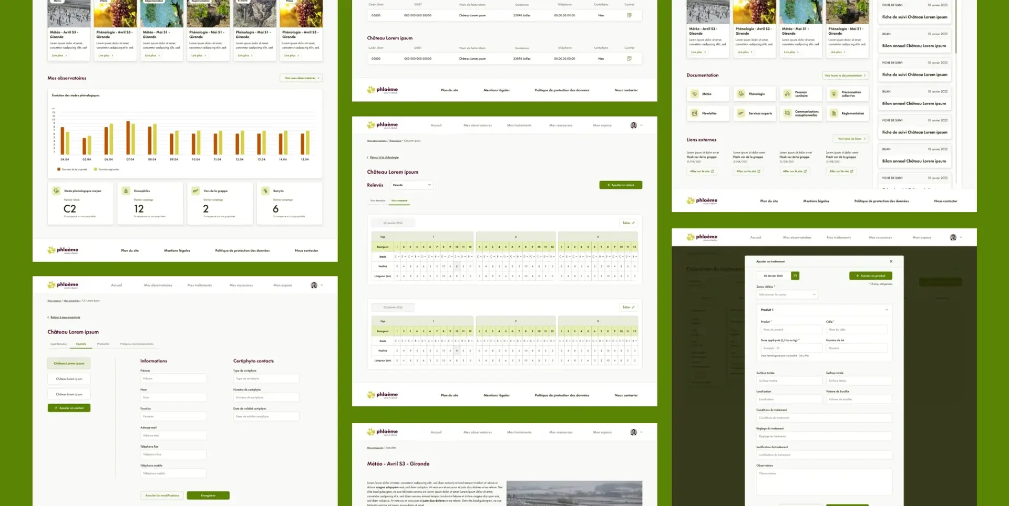Click the user avatar on the relevés screen
The width and height of the screenshot is (1009, 506).
point(633,125)
